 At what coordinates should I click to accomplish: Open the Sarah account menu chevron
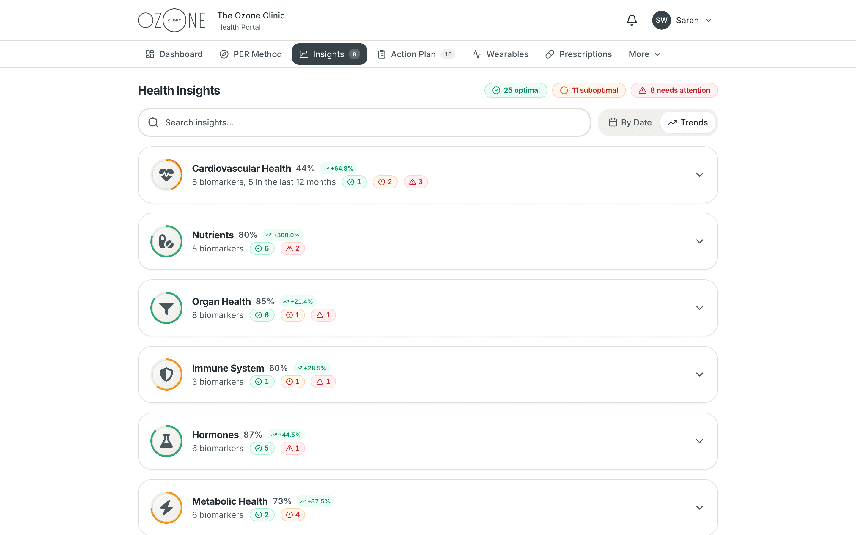[709, 20]
